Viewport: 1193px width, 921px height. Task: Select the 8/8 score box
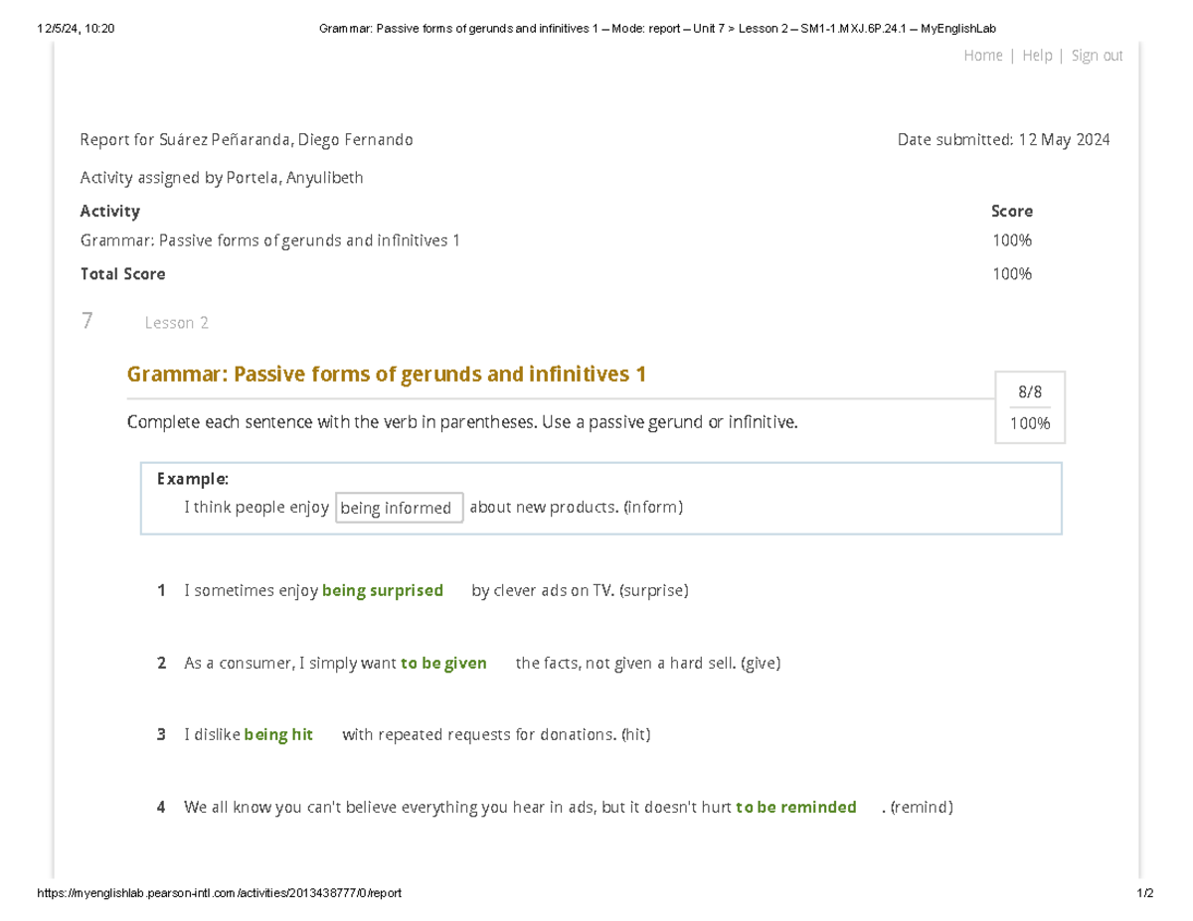1031,391
